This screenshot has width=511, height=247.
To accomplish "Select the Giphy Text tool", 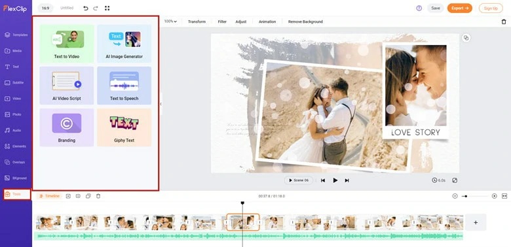I will [x=124, y=127].
